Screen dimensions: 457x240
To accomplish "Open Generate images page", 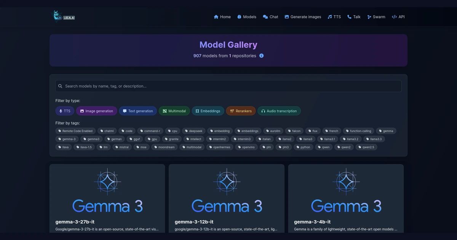I will (303, 17).
